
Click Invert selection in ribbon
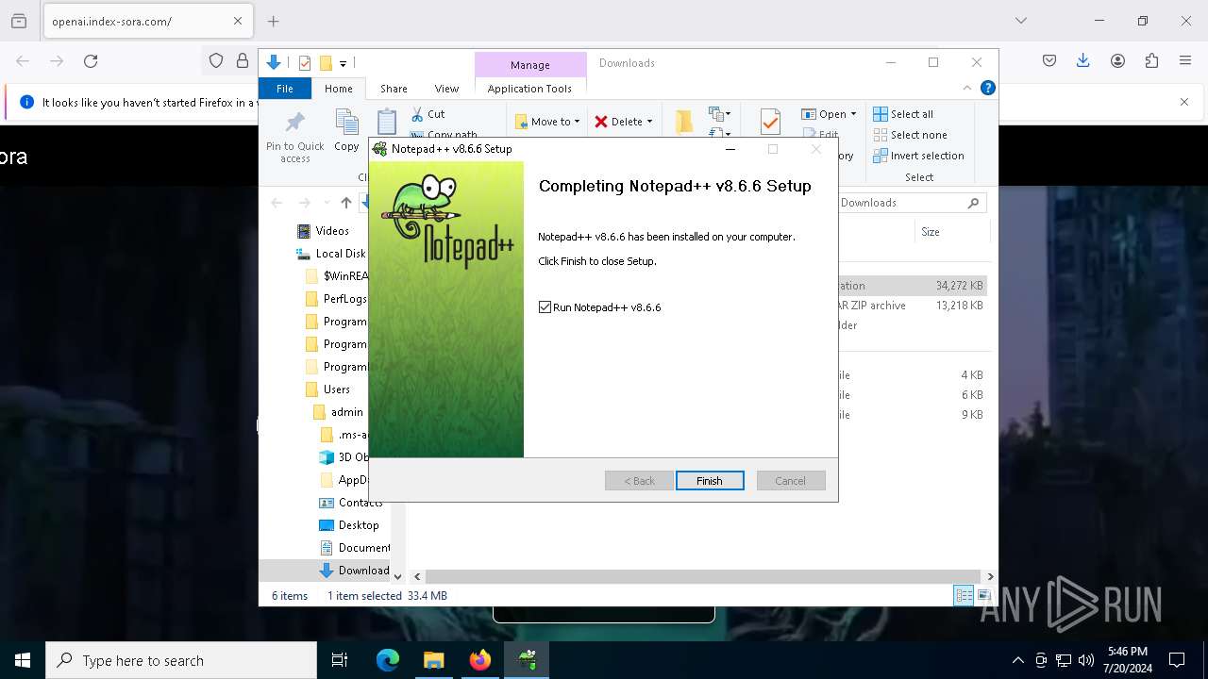[918, 156]
